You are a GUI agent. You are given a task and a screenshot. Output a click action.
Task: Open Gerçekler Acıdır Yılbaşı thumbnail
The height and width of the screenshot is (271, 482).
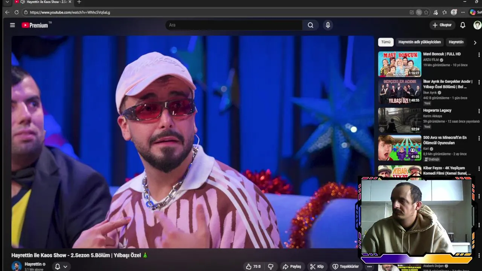[x=400, y=91]
